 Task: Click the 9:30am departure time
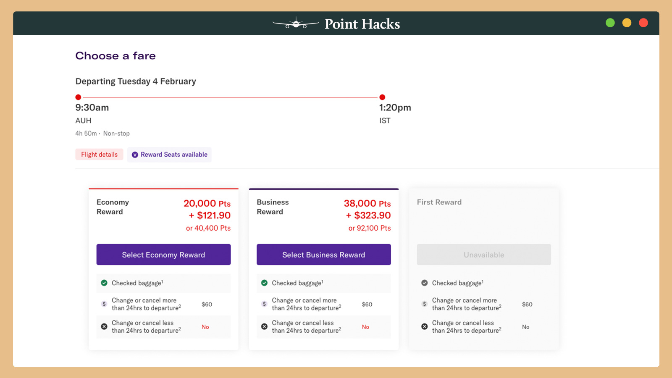[92, 108]
